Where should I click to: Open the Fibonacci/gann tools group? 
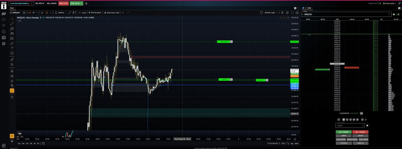click(12, 29)
